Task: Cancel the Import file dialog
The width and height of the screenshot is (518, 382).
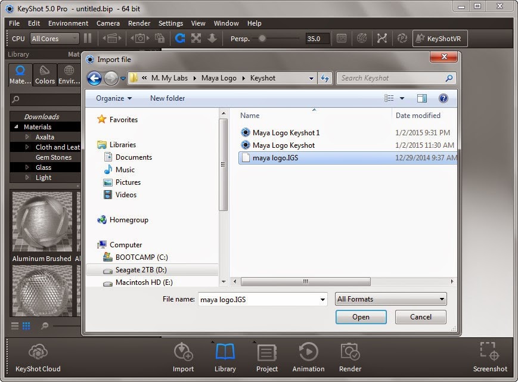Action: tap(421, 317)
